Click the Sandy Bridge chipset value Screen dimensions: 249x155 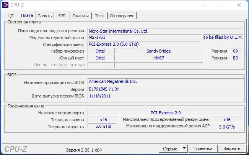pyautogui.click(x=159, y=51)
